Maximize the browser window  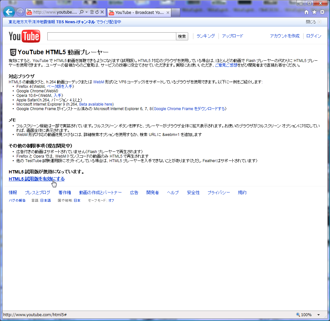point(309,3)
